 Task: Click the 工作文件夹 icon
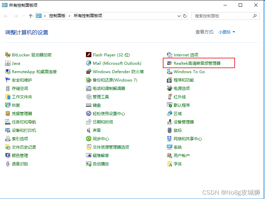coord(8,97)
